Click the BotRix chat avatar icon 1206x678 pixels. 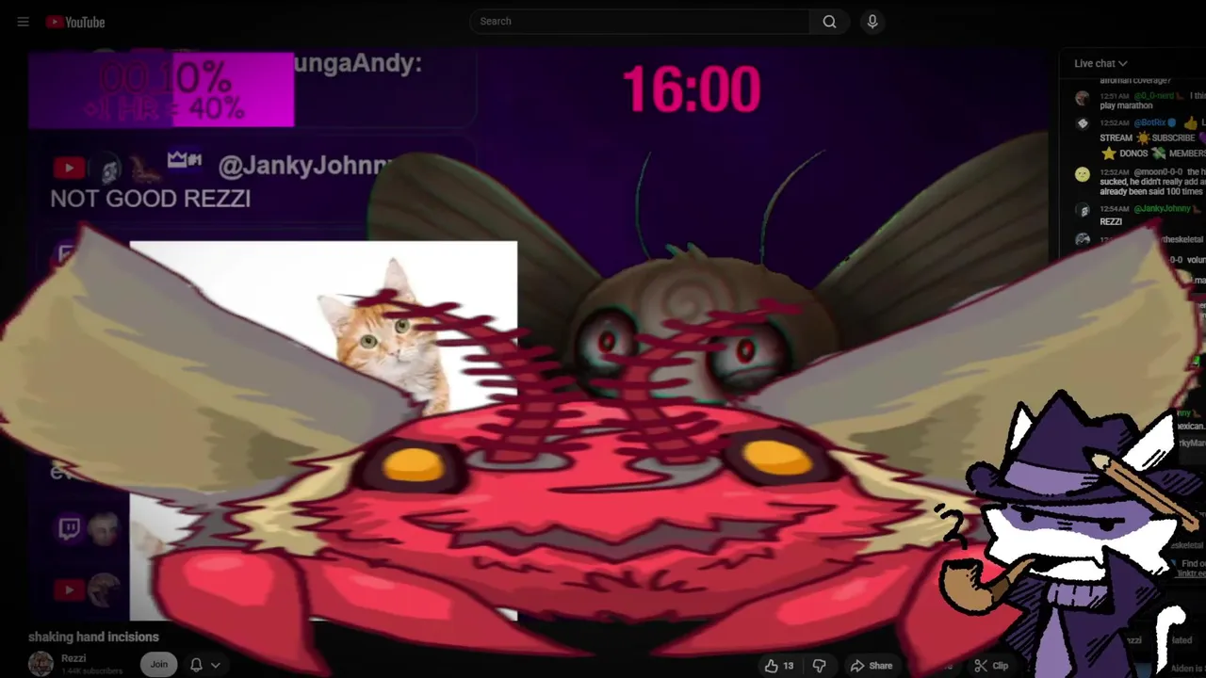[1083, 123]
